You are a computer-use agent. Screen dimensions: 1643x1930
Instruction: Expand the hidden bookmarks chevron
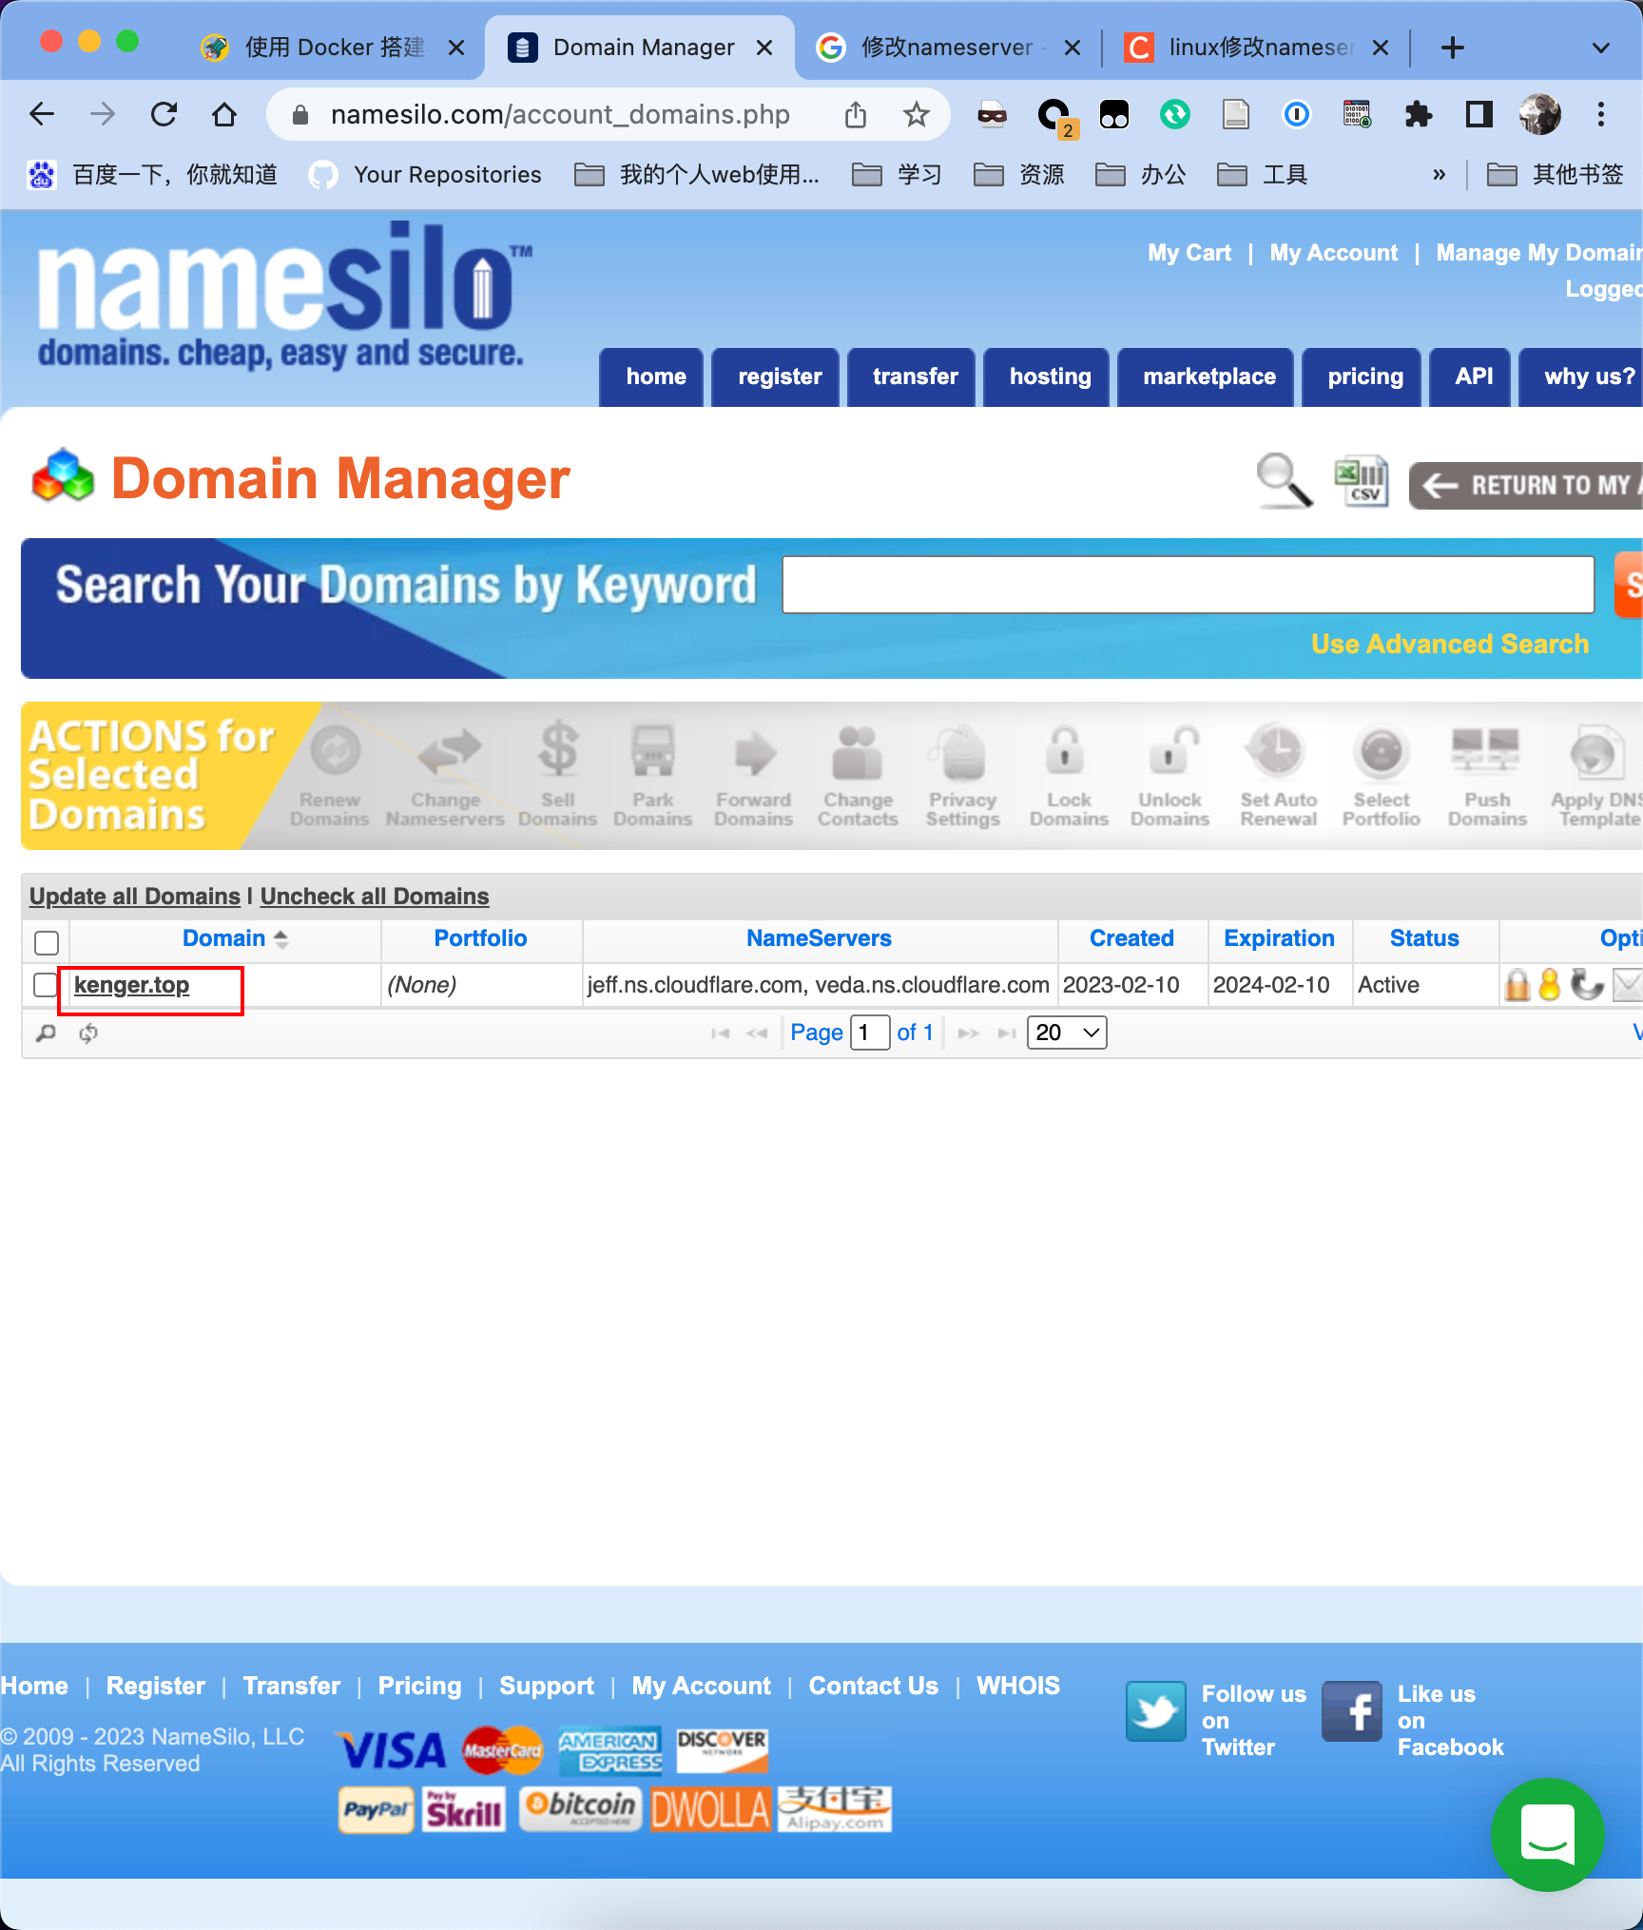pyautogui.click(x=1439, y=174)
